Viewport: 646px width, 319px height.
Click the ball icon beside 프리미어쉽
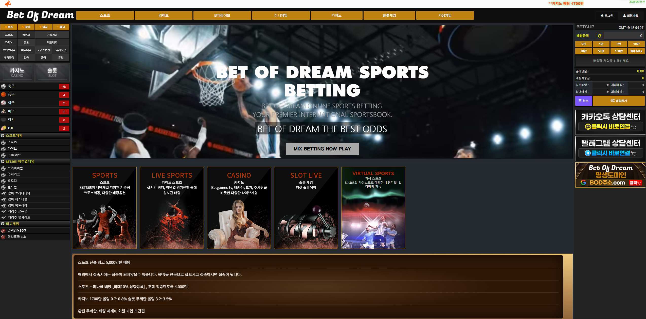pyautogui.click(x=3, y=168)
